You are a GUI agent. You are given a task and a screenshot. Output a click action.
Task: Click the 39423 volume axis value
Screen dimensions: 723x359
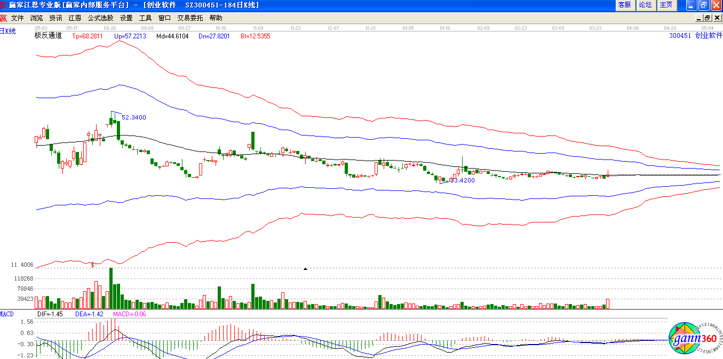[26, 299]
